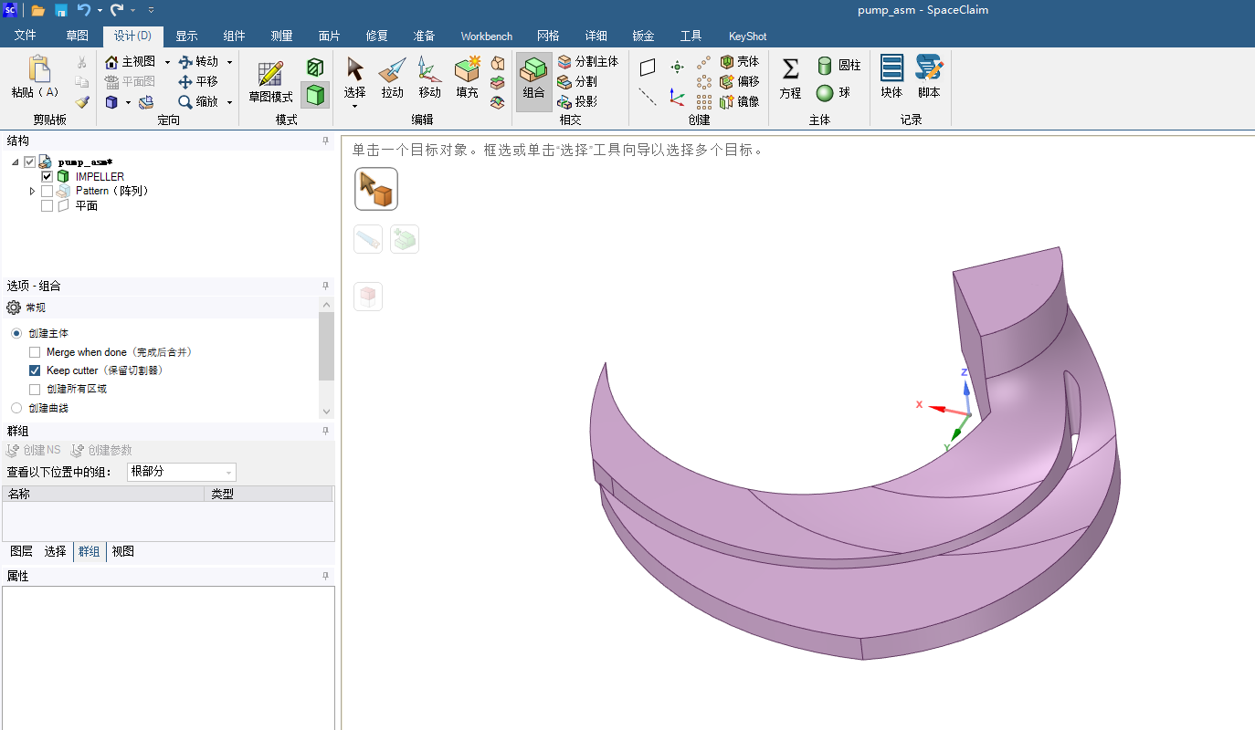Create a Cylinder (圆柱) body
Screen dimensions: 1255x730
click(838, 65)
